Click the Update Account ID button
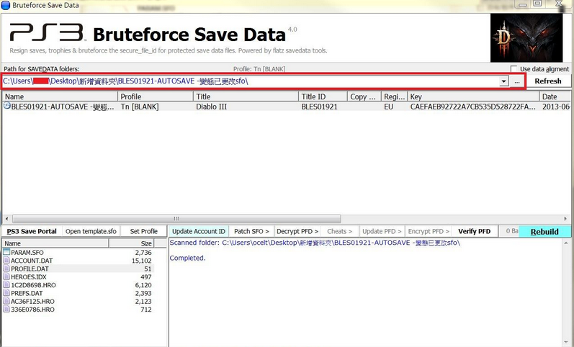 tap(199, 231)
